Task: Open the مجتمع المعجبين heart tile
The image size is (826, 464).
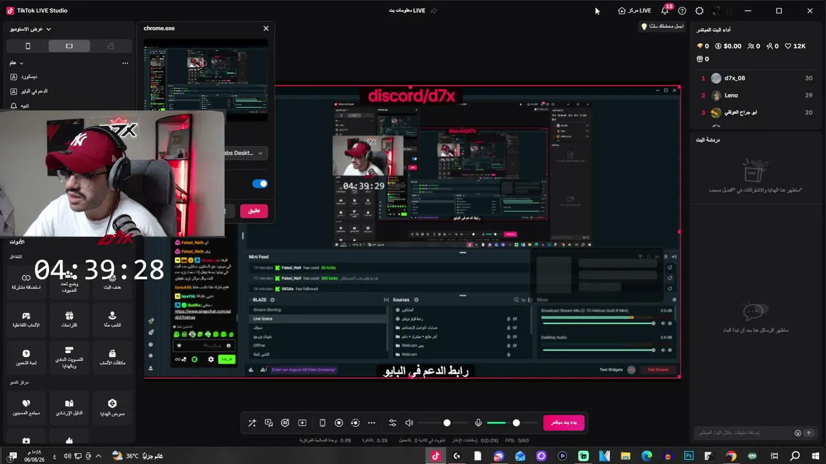Action: point(26,407)
